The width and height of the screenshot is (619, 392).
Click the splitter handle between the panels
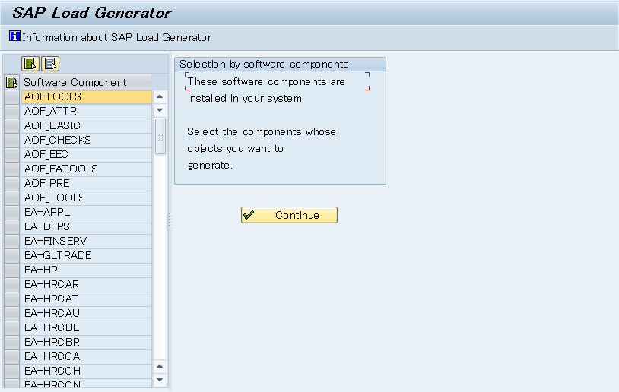click(x=170, y=220)
